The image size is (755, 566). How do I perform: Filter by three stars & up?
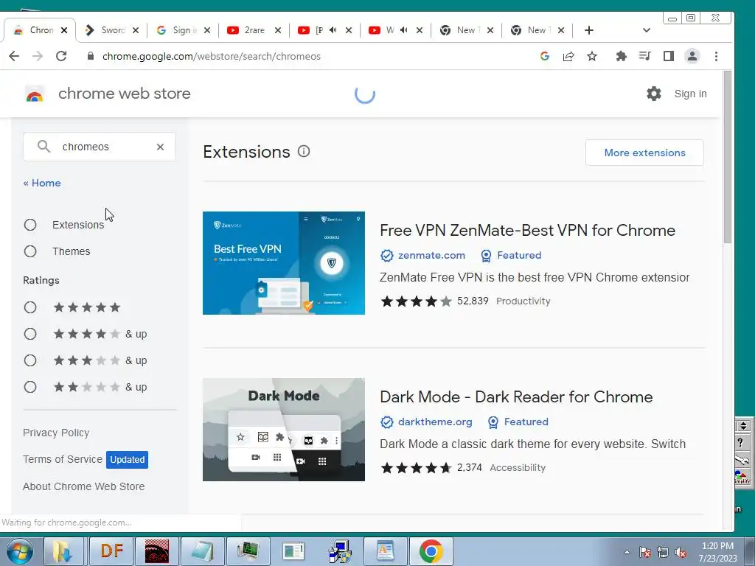30,360
